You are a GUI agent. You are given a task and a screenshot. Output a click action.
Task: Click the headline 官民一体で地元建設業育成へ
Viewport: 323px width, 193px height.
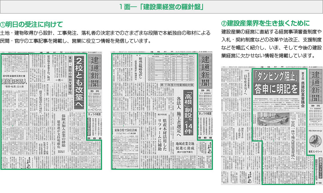pyautogui.click(x=293, y=141)
